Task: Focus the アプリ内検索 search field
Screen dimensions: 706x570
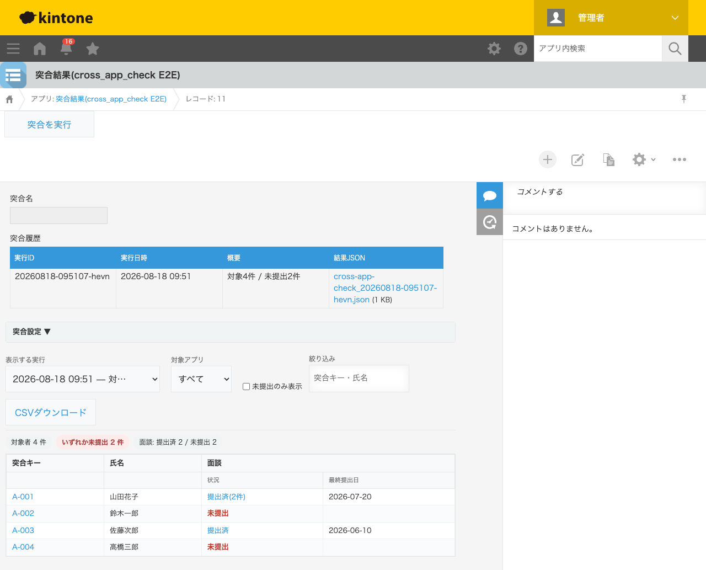Action: coord(598,49)
